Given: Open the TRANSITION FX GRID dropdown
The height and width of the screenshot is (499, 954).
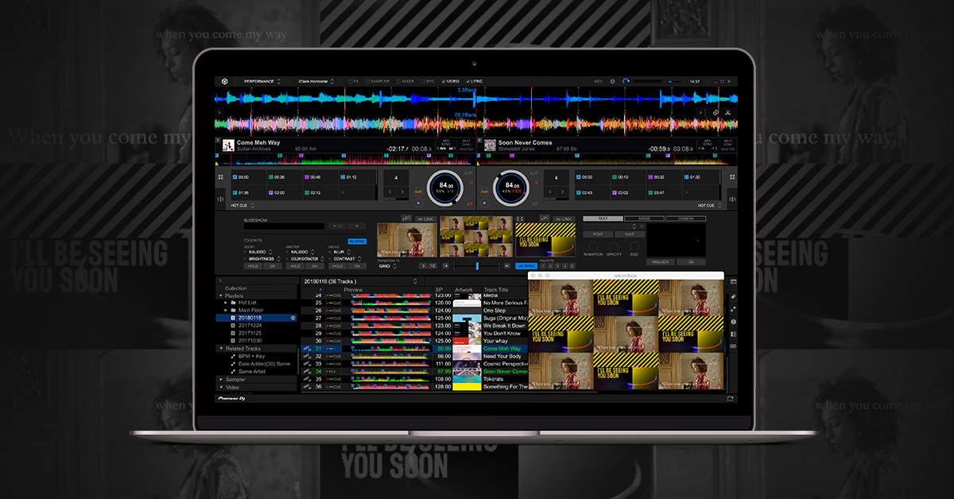Looking at the screenshot, I should point(386,266).
